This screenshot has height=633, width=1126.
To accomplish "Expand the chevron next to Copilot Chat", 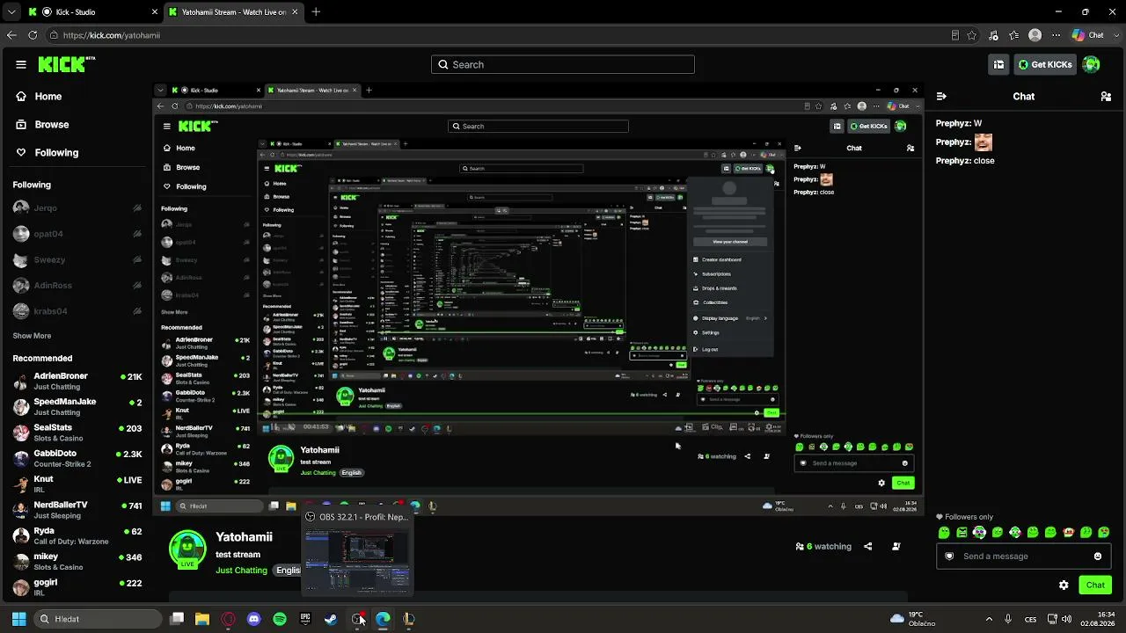I will (x=1115, y=35).
